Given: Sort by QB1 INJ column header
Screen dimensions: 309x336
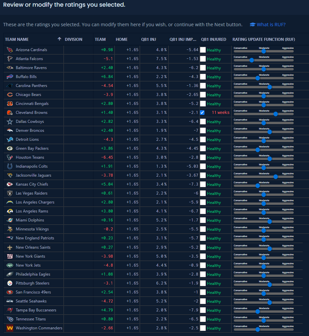Looking at the screenshot, I should point(148,40).
